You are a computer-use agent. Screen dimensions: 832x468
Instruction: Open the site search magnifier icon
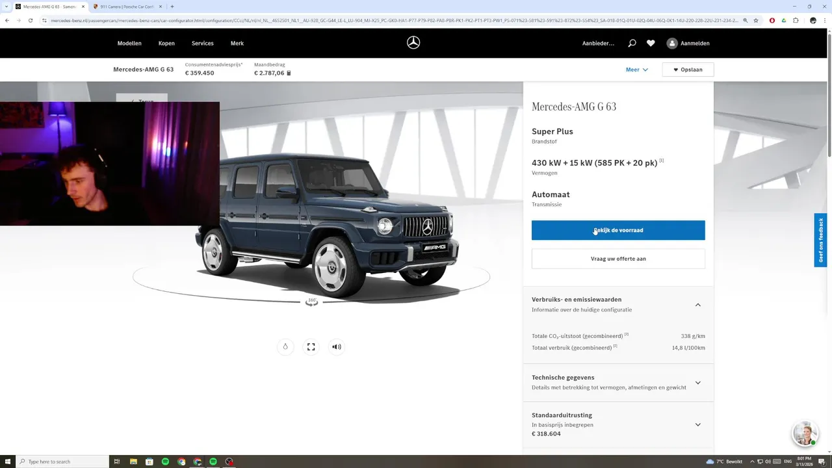[632, 44]
